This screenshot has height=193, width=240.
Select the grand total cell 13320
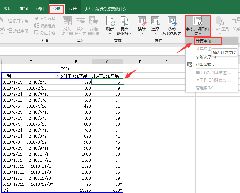pos(76,190)
